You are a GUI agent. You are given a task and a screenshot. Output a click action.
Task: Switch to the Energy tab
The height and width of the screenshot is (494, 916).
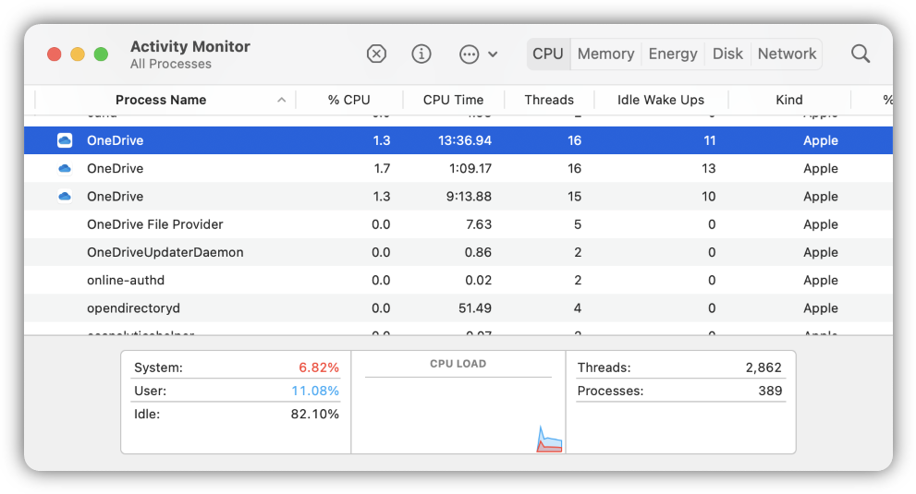coord(673,54)
